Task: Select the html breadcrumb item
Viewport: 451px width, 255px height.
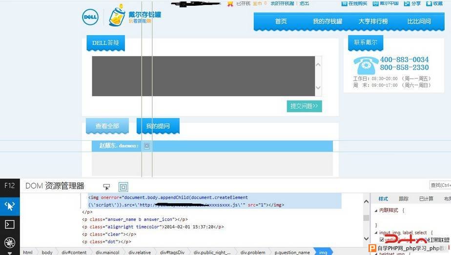Action: (x=28, y=253)
